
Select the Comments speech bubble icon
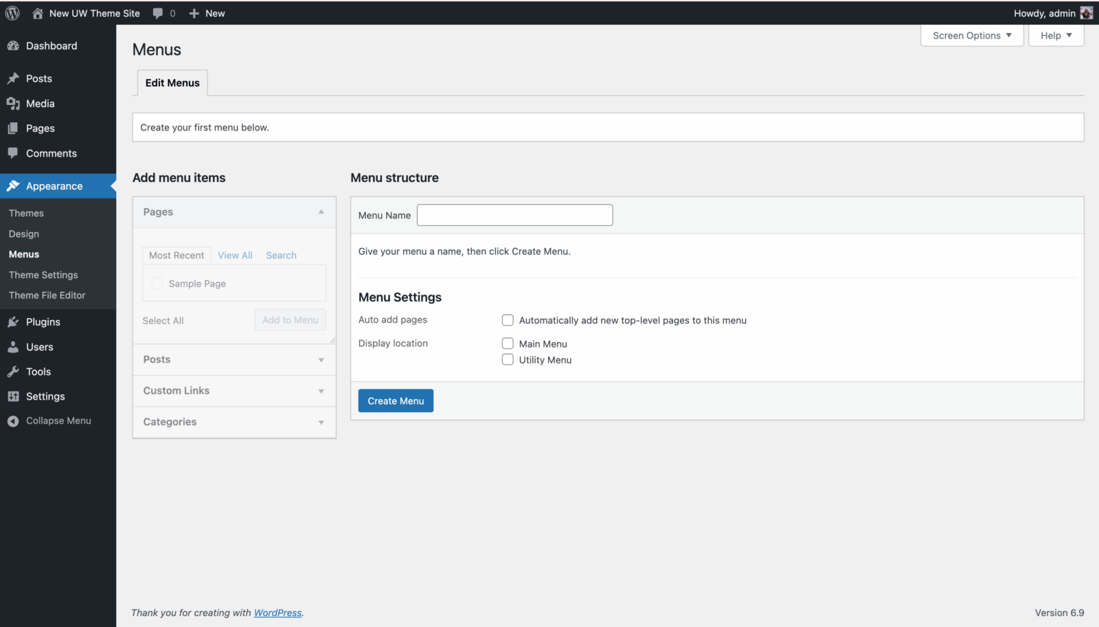tap(14, 153)
